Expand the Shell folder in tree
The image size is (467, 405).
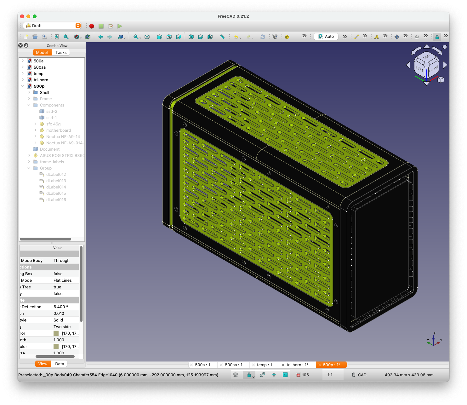click(x=29, y=92)
